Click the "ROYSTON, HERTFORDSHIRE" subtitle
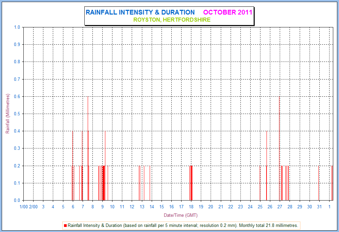This screenshot has width=339, height=232. pos(172,20)
